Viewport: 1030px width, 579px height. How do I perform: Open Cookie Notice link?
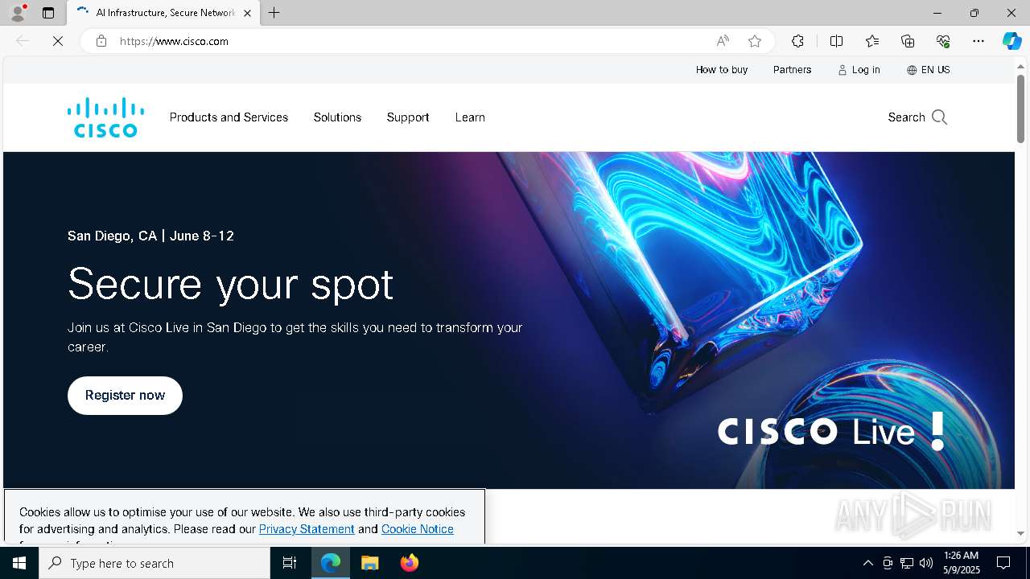418,529
